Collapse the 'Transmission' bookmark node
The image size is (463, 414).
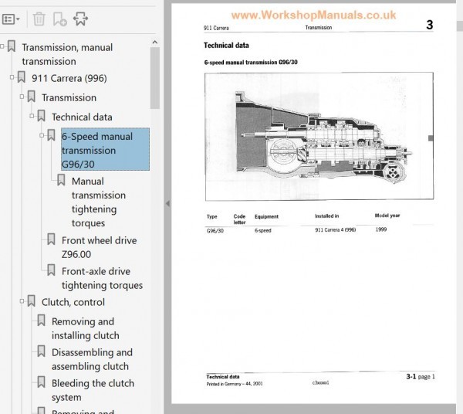(x=22, y=97)
